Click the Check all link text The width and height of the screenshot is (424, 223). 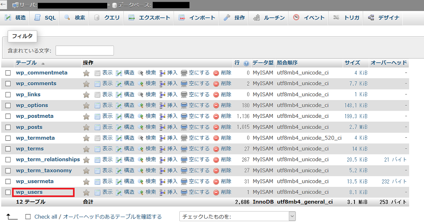pyautogui.click(x=46, y=217)
